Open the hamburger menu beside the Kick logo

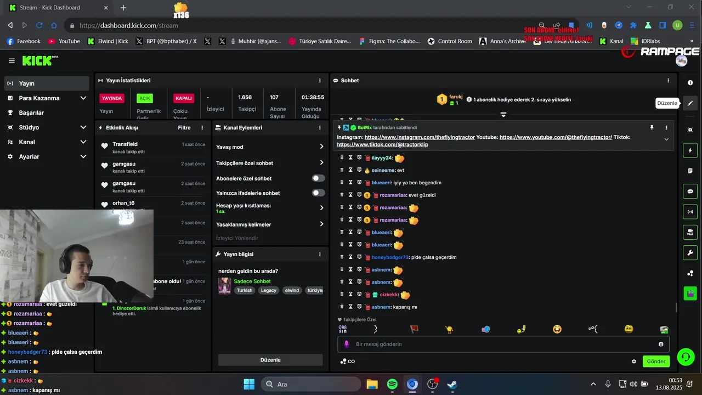(12, 61)
